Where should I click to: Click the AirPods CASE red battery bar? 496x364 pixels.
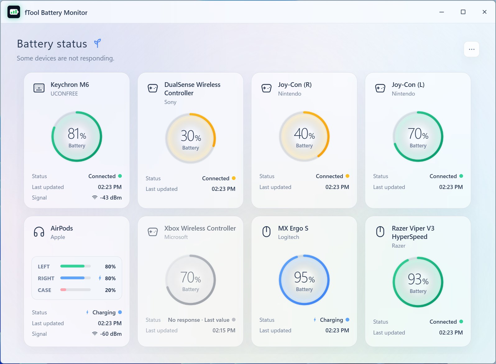coord(76,290)
